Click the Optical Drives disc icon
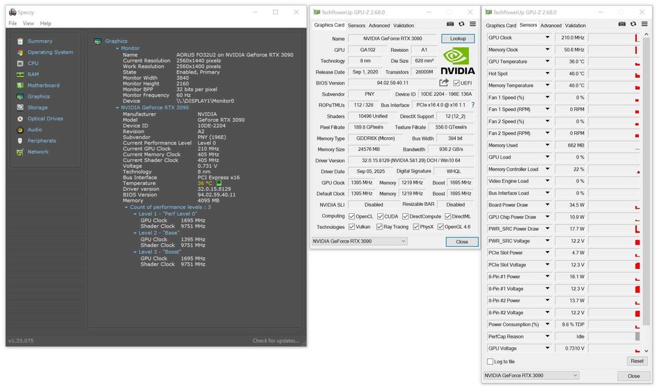The image size is (656, 387). 20,119
